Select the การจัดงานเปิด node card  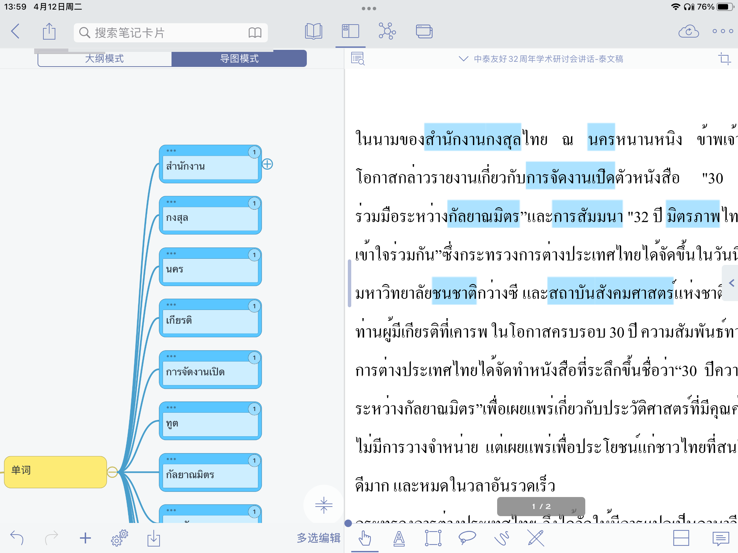[x=210, y=370]
